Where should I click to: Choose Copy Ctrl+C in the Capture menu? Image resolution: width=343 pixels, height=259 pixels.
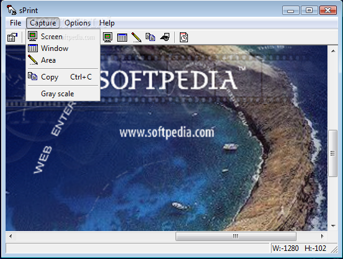63,77
